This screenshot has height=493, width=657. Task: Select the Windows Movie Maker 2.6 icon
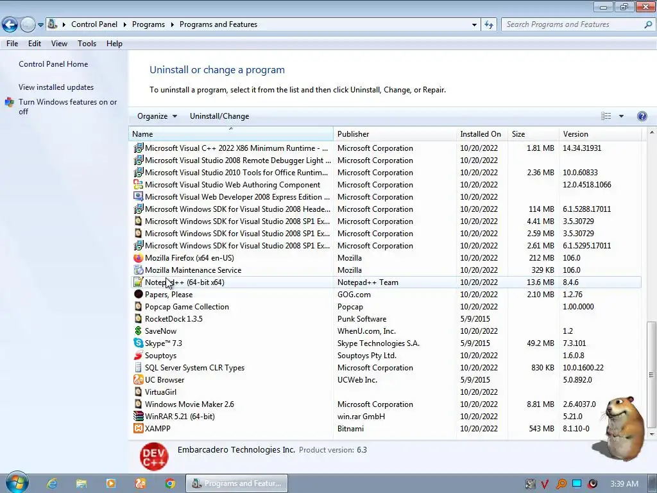tap(138, 404)
